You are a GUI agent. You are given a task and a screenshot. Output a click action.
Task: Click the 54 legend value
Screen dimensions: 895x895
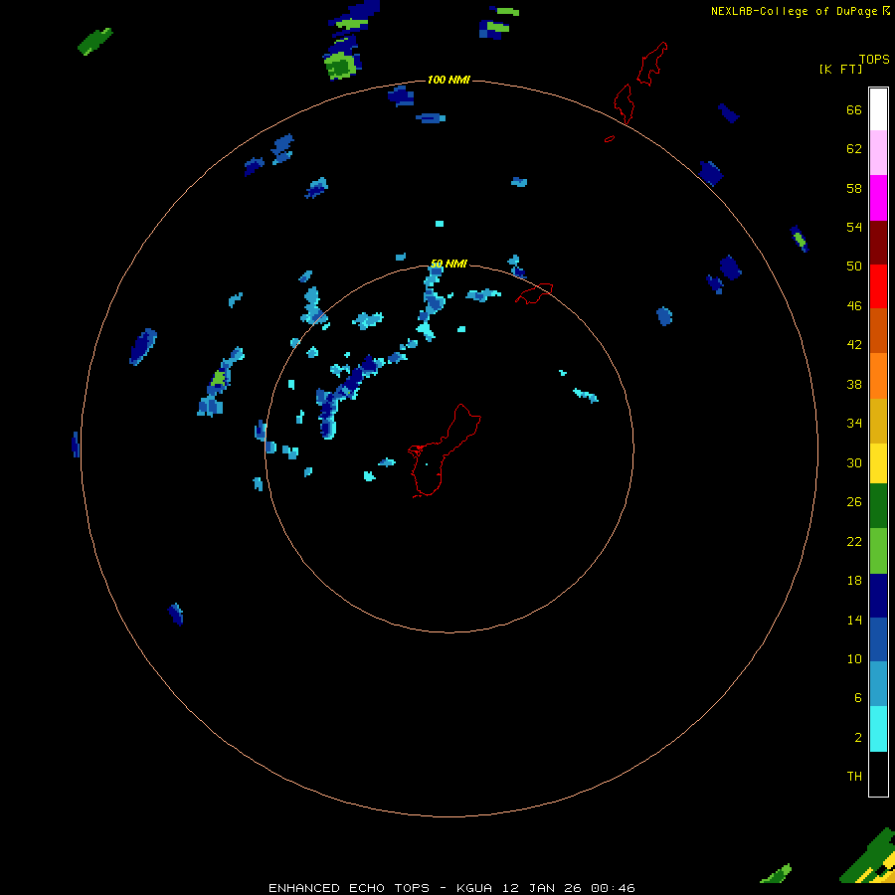pos(854,227)
